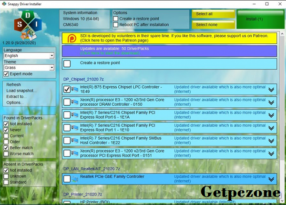
Task: Check the Current filter
Action: tap(6, 136)
